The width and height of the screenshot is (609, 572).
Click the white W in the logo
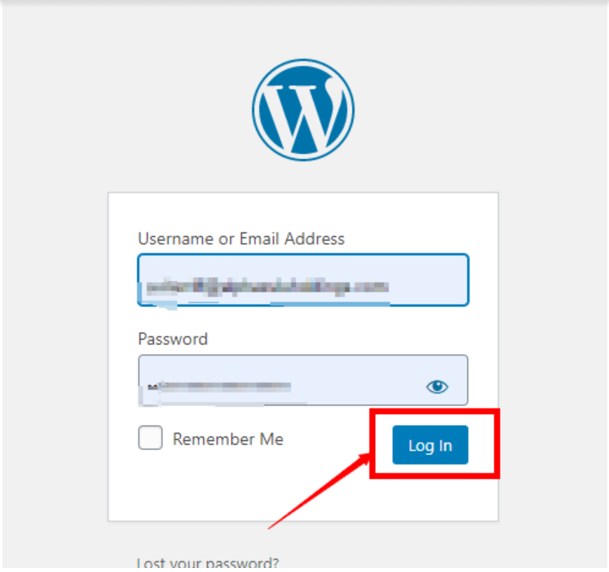(303, 112)
